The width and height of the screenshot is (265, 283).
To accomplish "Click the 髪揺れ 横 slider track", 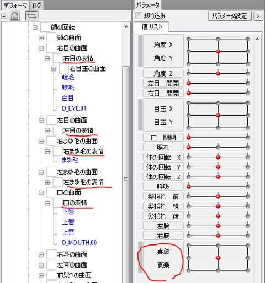I will (x=218, y=206).
